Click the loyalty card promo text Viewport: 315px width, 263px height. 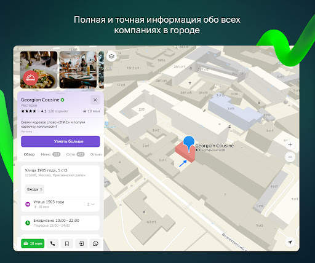[53, 124]
